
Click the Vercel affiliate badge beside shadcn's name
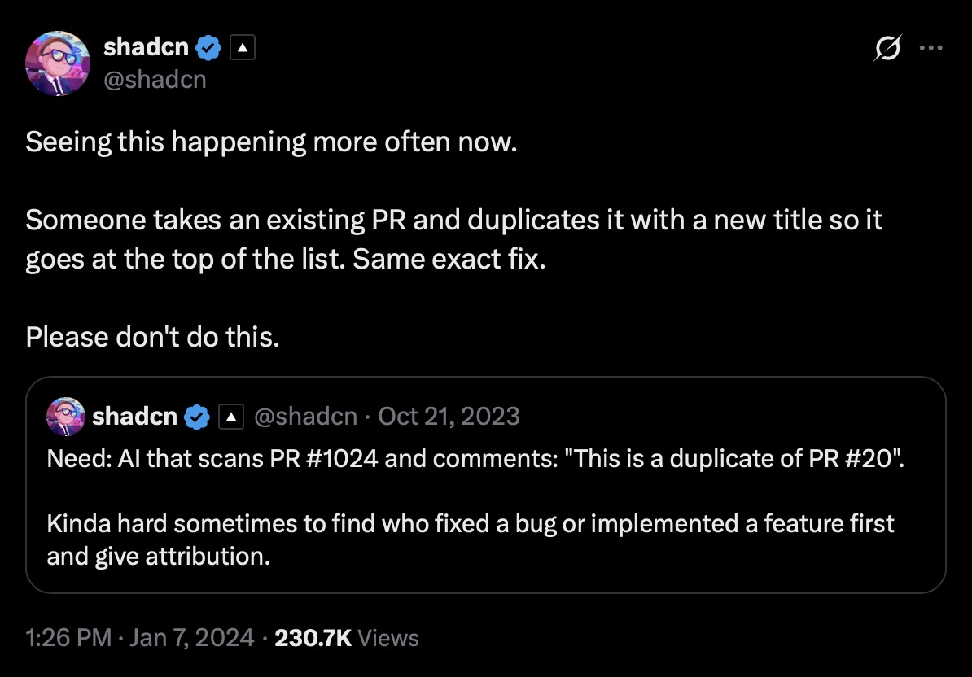[243, 47]
